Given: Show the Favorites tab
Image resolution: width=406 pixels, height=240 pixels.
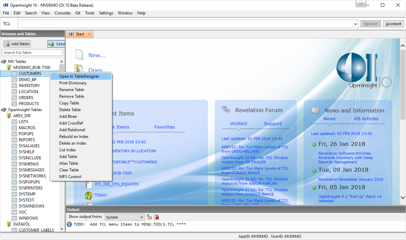Looking at the screenshot, I should tap(165, 127).
